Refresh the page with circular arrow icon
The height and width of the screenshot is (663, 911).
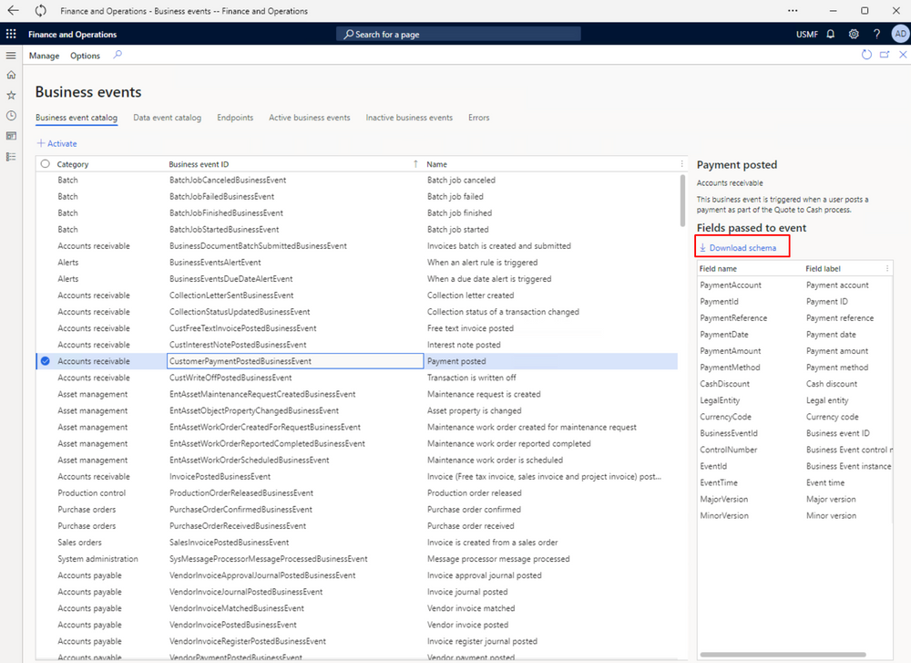[x=866, y=55]
